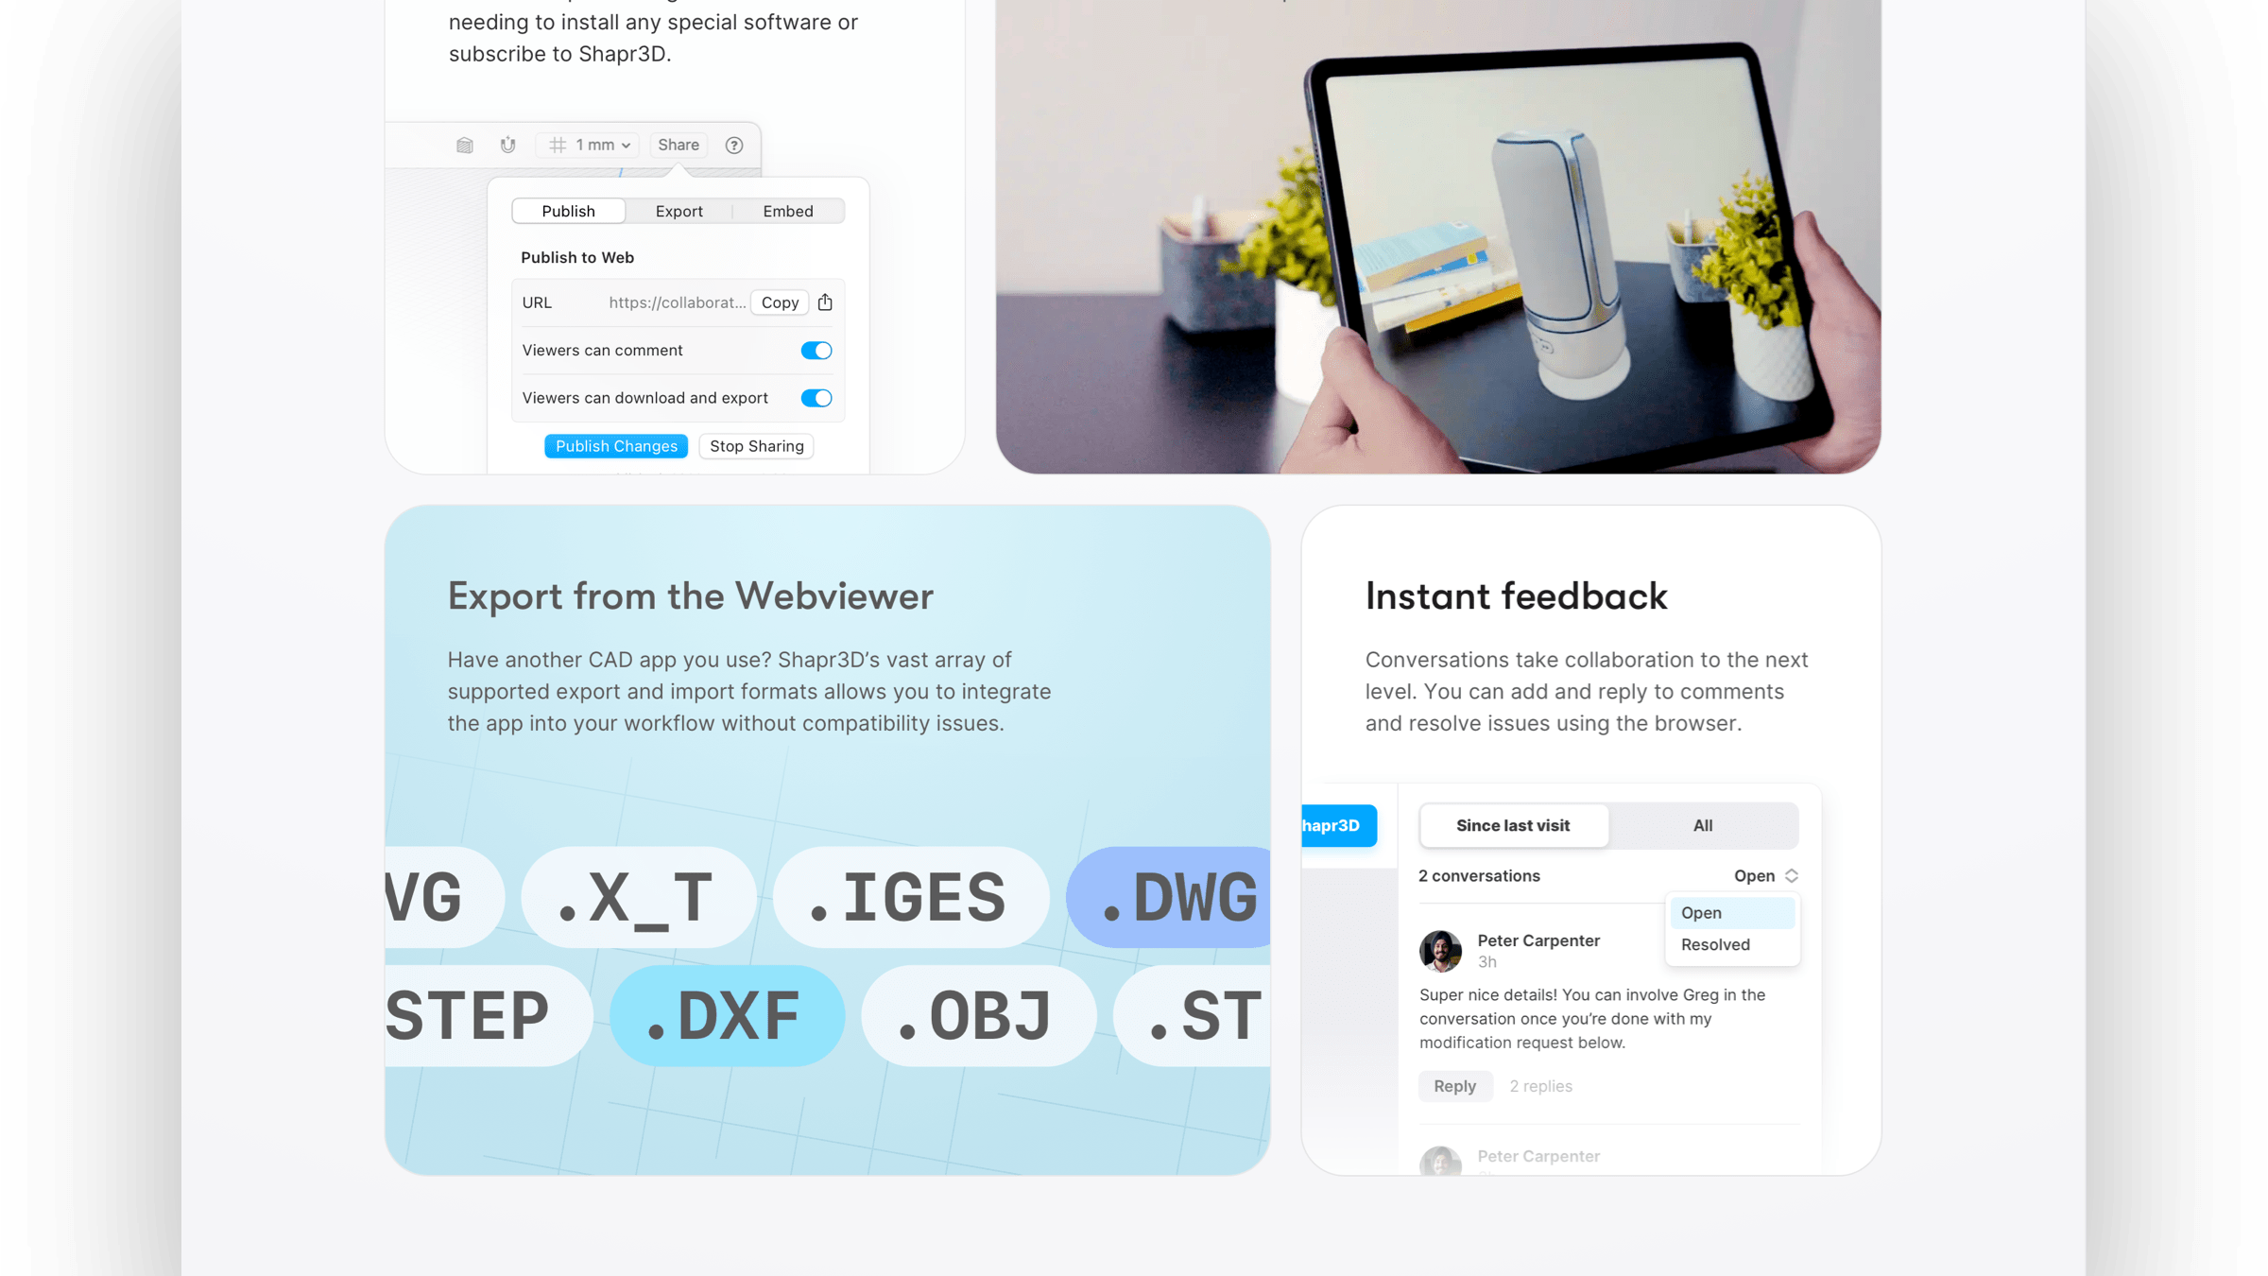This screenshot has width=2268, height=1276.
Task: Toggle Viewers can comment switch
Action: (815, 349)
